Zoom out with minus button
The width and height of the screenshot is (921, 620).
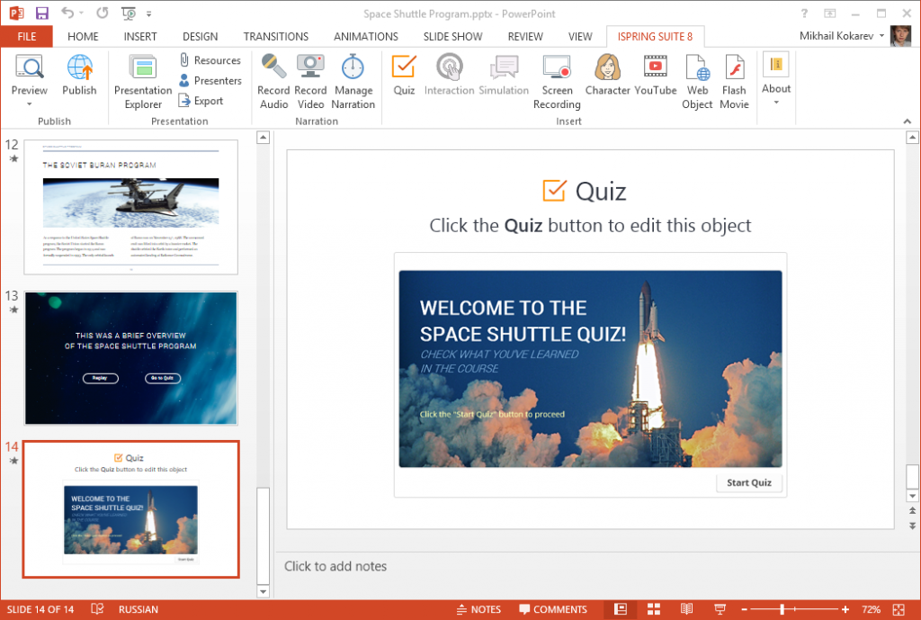(x=744, y=609)
